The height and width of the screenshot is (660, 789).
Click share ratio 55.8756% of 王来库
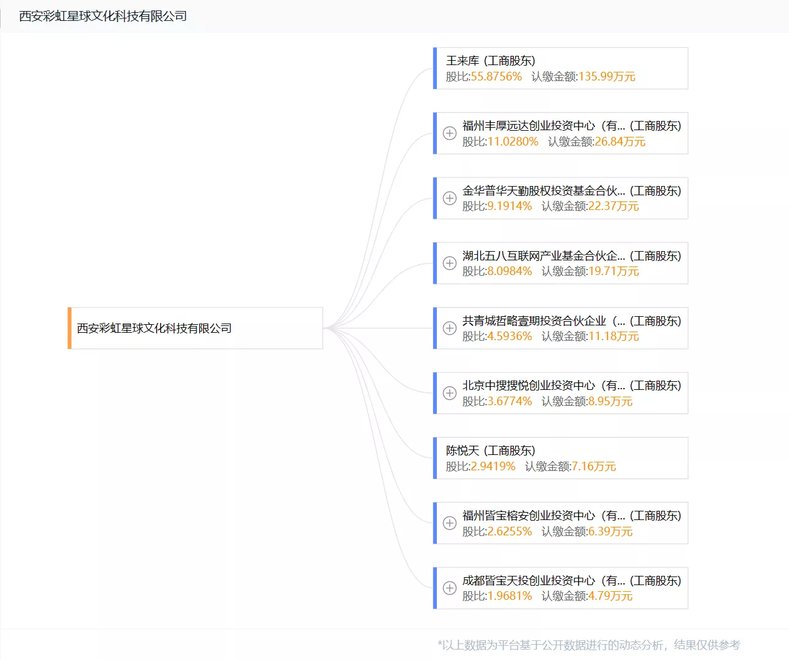coord(496,77)
